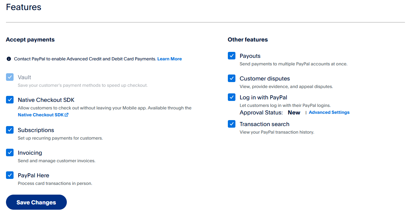This screenshot has width=410, height=216.
Task: Toggle the Customer disputes checkbox
Action: point(232,78)
